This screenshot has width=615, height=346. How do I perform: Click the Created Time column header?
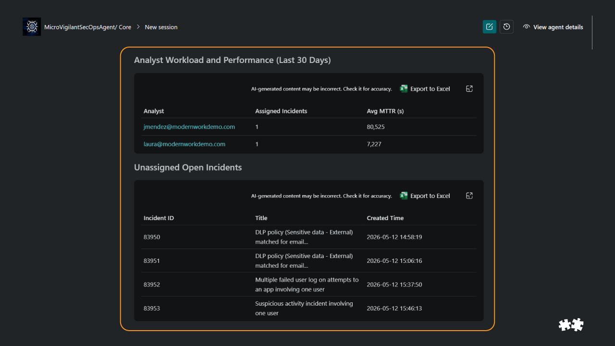385,218
